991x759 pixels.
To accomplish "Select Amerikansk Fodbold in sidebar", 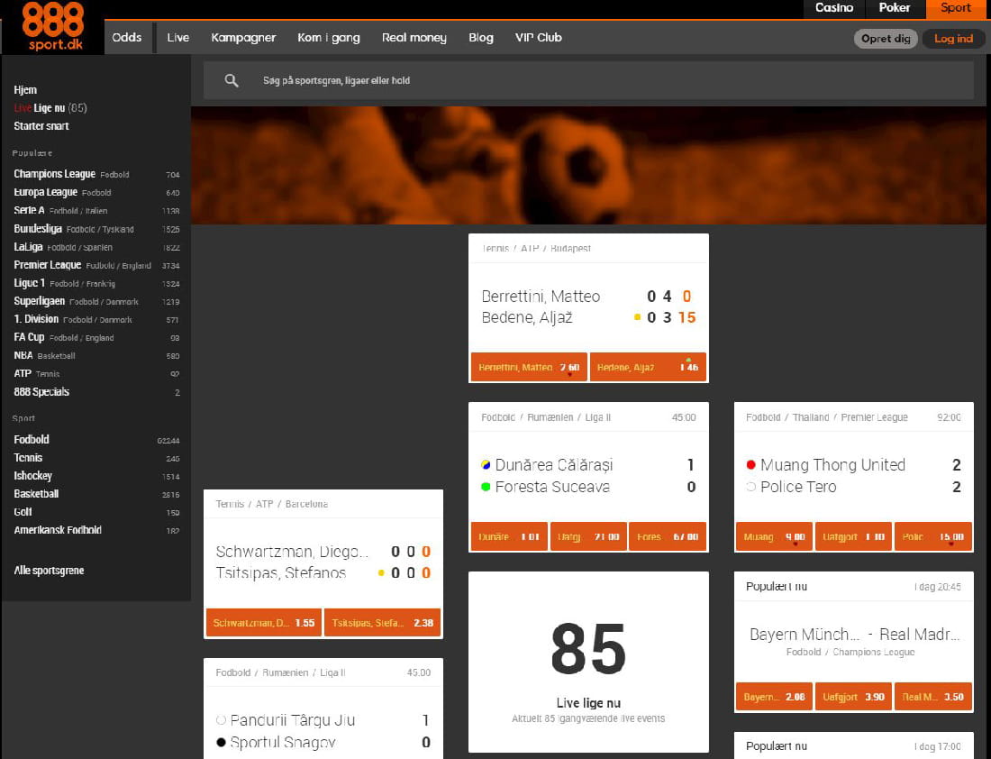I will click(x=96, y=530).
